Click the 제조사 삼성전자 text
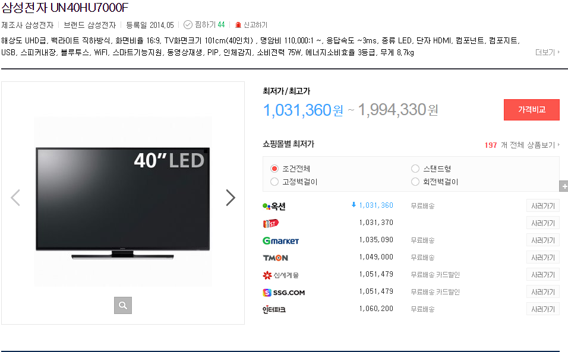Screen dimensions: 568x352 click(x=27, y=25)
